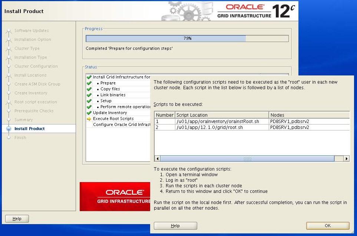Image resolution: width=357 pixels, height=236 pixels.
Task: Click Cluster Type step in sidebar
Action: pyautogui.click(x=27, y=48)
